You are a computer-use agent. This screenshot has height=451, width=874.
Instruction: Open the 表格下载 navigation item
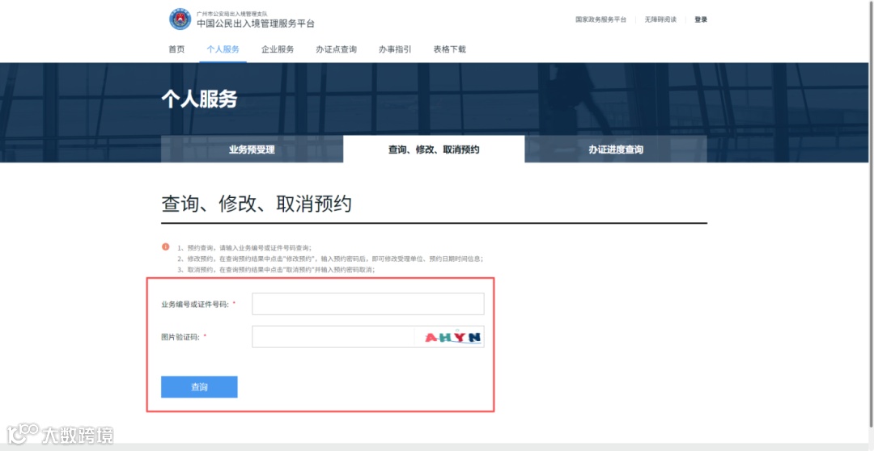click(449, 49)
